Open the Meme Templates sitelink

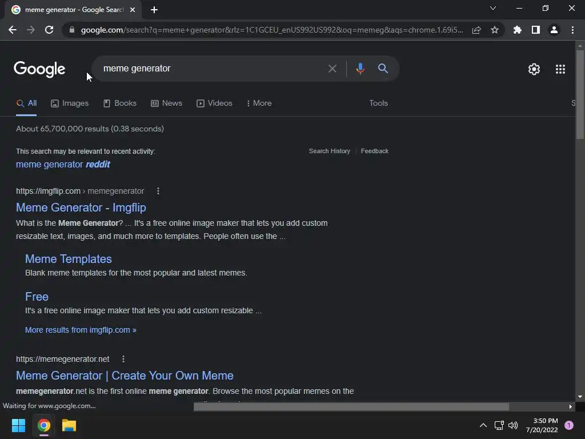pyautogui.click(x=69, y=259)
